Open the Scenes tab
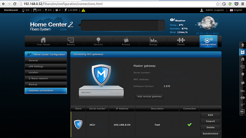246x138 pixels. click(x=126, y=41)
